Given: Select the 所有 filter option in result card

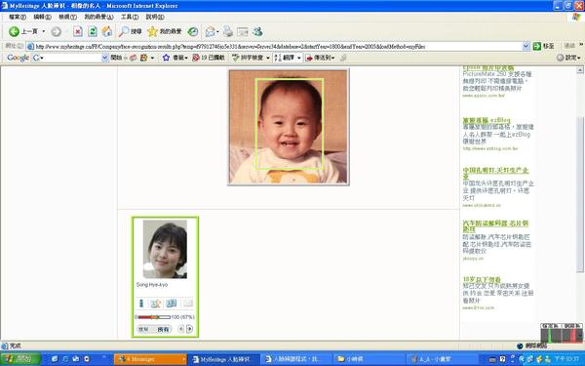Looking at the screenshot, I should 163,330.
